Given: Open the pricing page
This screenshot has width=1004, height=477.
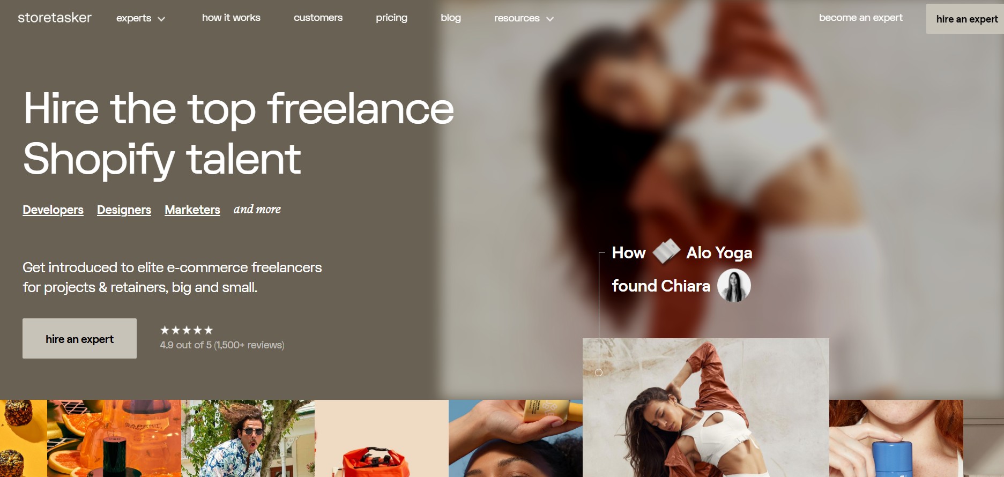Looking at the screenshot, I should pyautogui.click(x=391, y=18).
